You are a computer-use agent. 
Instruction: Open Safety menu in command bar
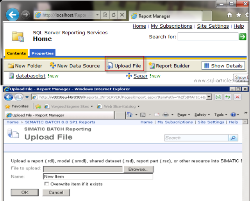point(202,115)
